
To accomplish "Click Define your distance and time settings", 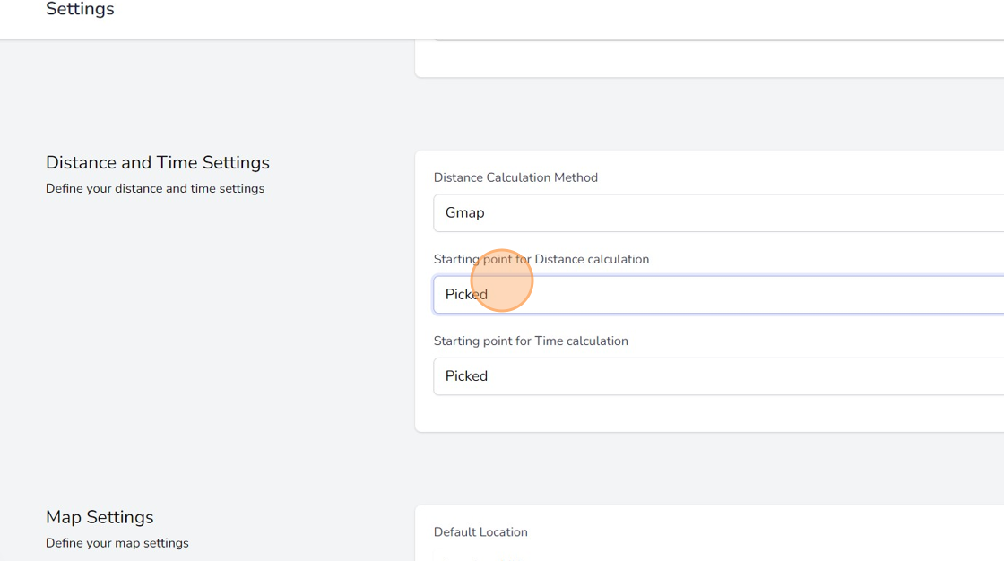I will point(154,188).
